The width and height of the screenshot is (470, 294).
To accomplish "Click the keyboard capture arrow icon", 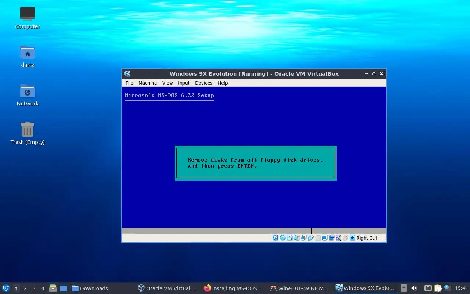I will pyautogui.click(x=352, y=238).
